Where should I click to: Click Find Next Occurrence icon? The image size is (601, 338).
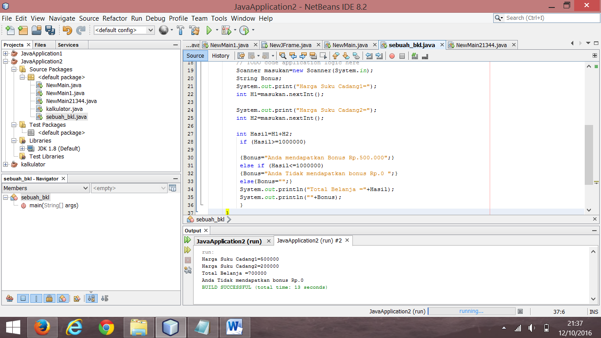(x=303, y=56)
